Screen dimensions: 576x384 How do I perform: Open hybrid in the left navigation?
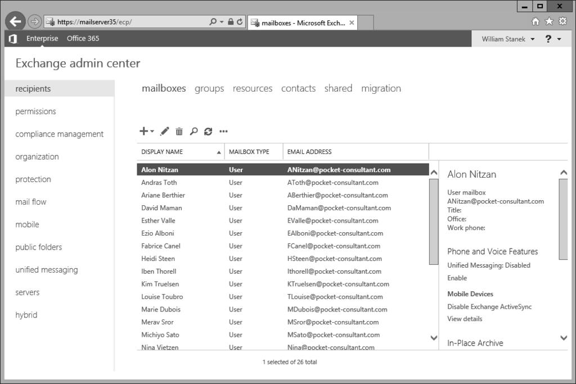[x=26, y=315]
